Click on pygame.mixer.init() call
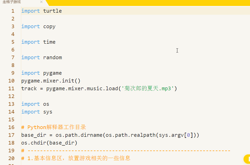Screen dimensions: 250x165 coord(51,81)
